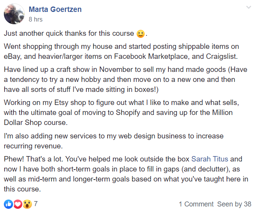Click the "Just another quick thanks" line
This screenshot has width=257, height=213.
pos(69,34)
